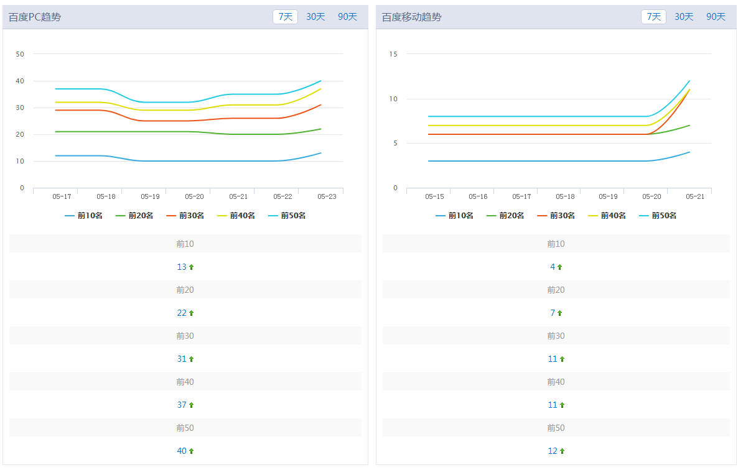Toggle 前30名 legend in PC chart
This screenshot has height=470, width=738.
click(185, 216)
